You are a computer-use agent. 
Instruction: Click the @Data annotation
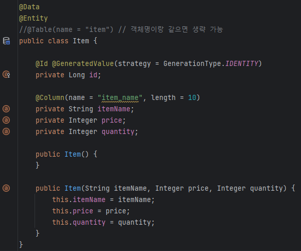pyautogui.click(x=29, y=7)
